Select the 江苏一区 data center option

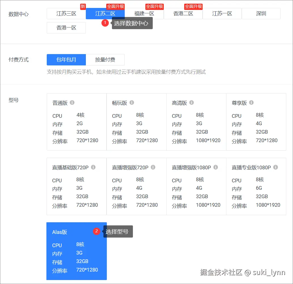222,14
